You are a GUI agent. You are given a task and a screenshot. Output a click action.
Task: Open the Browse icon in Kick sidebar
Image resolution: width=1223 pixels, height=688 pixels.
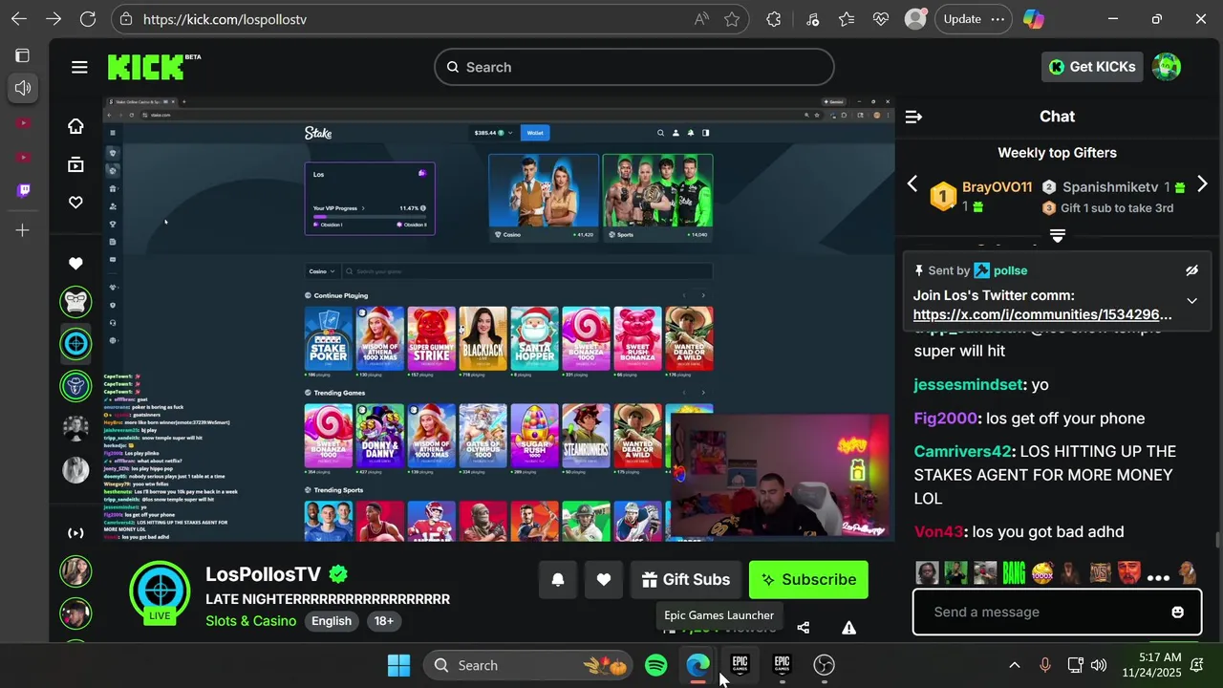tap(75, 164)
